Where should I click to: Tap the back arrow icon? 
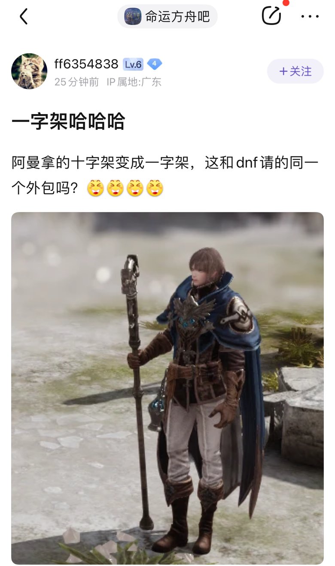[24, 16]
